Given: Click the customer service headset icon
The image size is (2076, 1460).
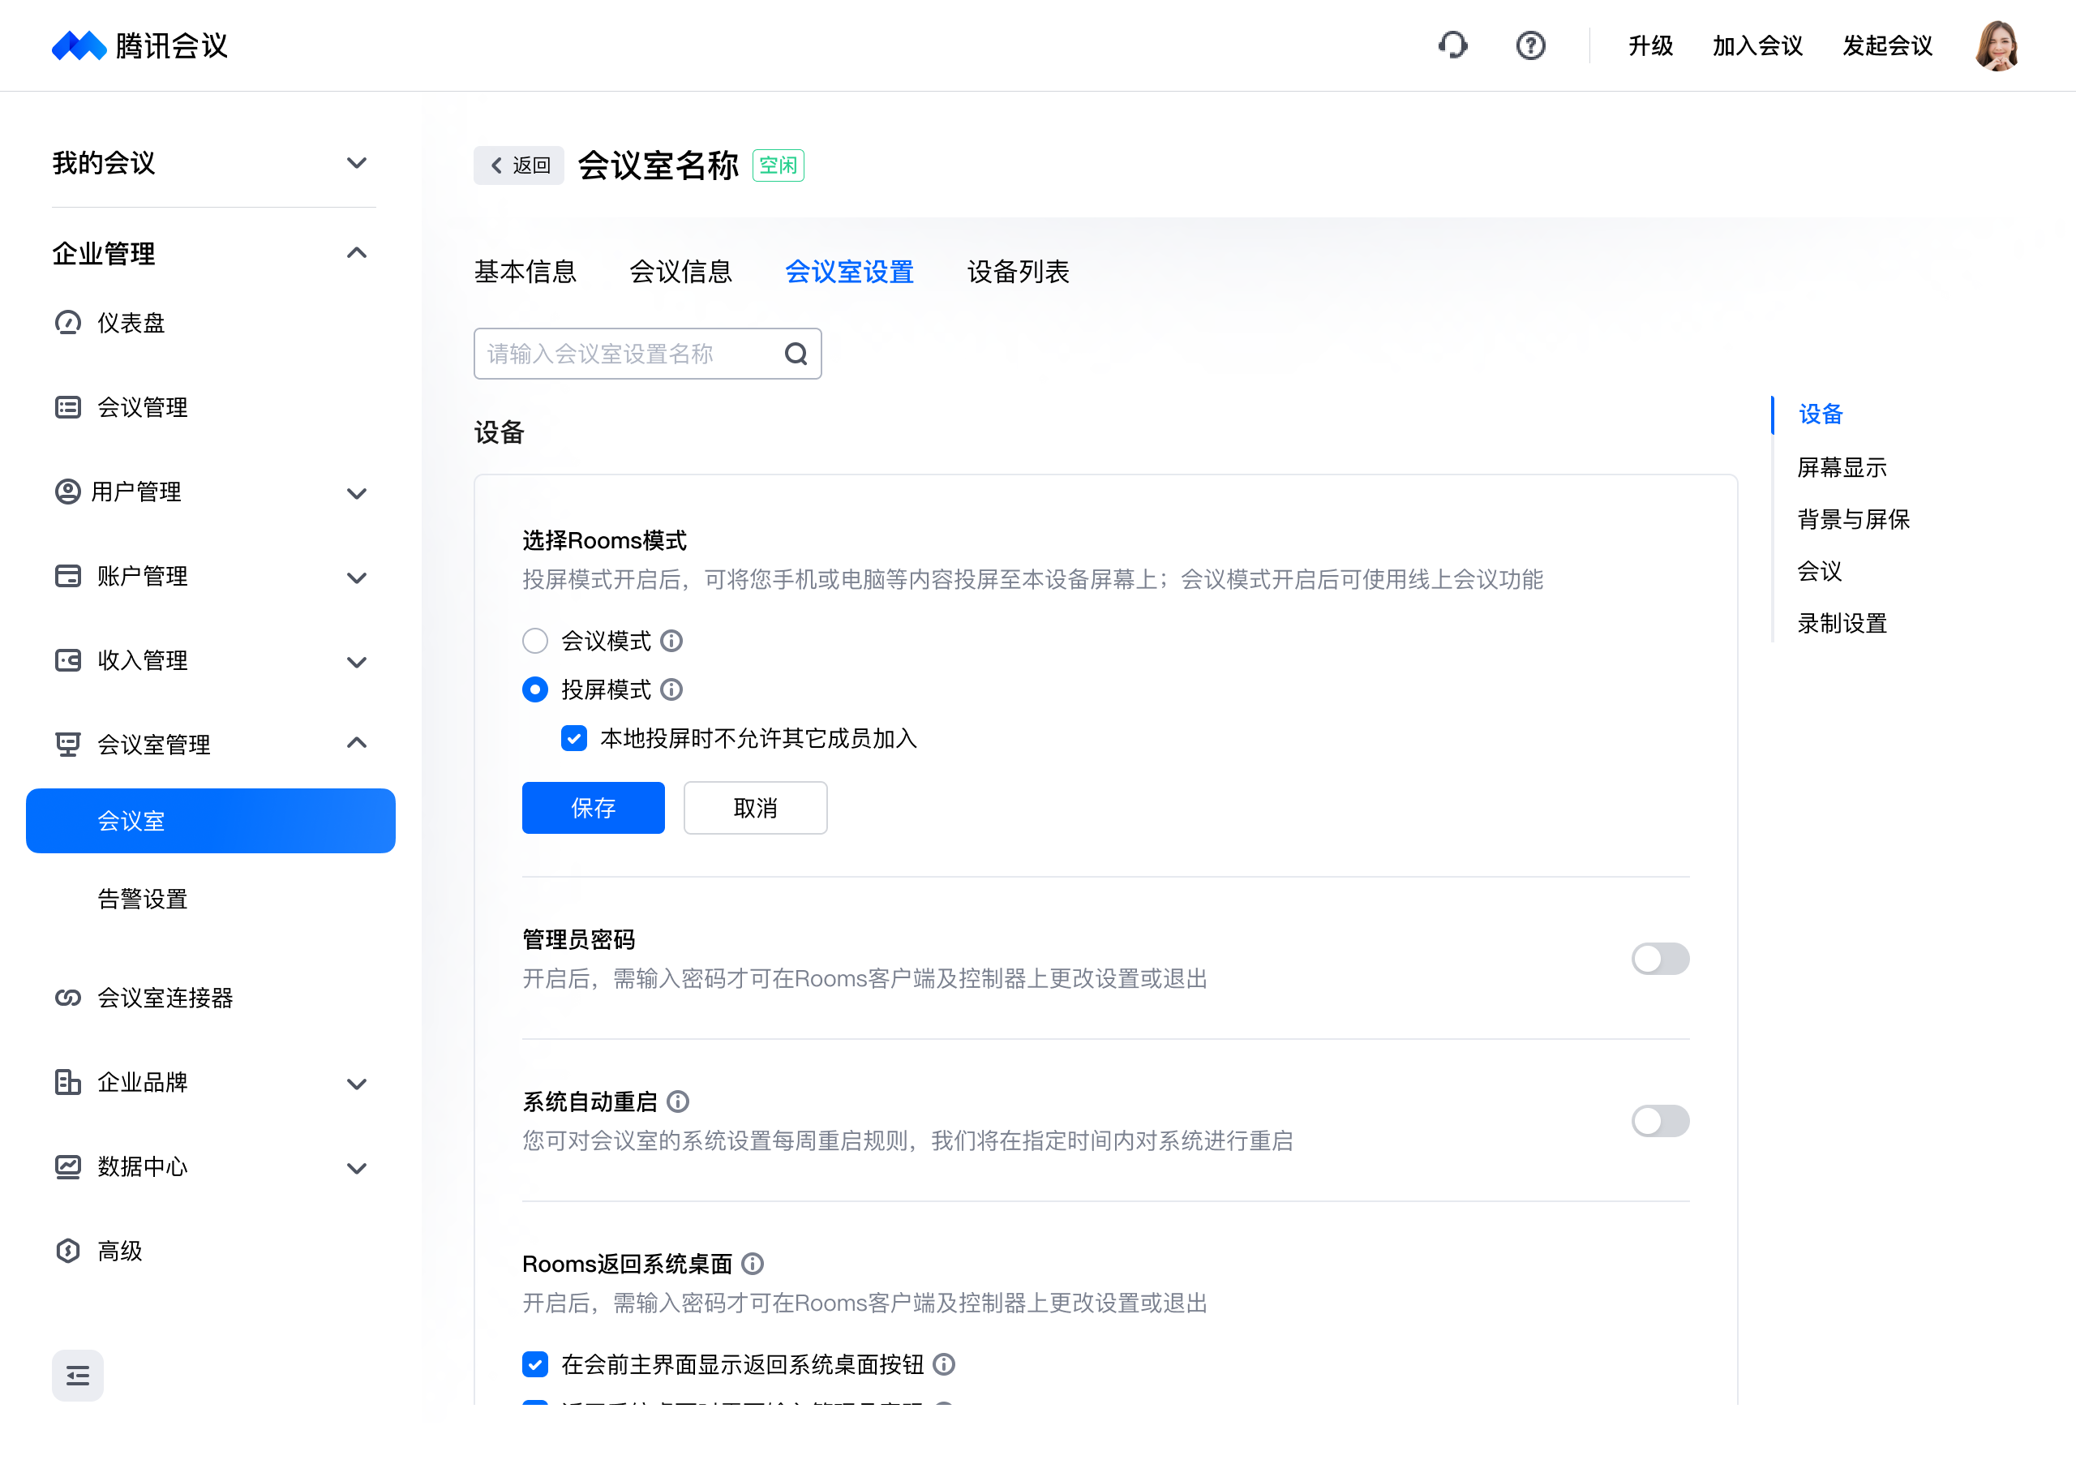Looking at the screenshot, I should [1452, 45].
